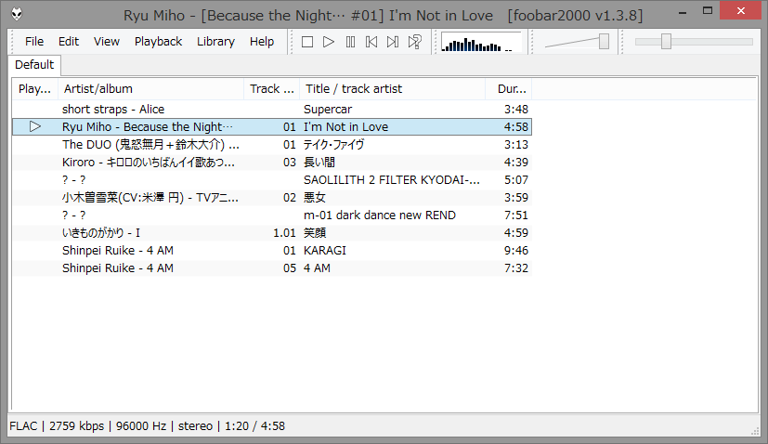The image size is (768, 444).
Task: Open the View menu
Action: pyautogui.click(x=106, y=42)
